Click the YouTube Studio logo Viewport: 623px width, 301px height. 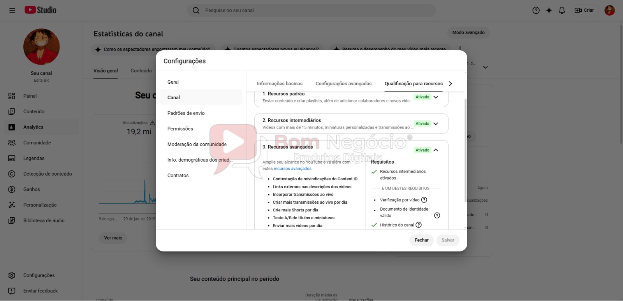(x=40, y=10)
